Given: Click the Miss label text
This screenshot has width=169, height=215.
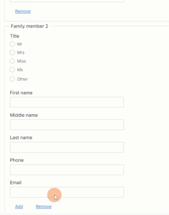Looking at the screenshot, I should coord(21,61).
